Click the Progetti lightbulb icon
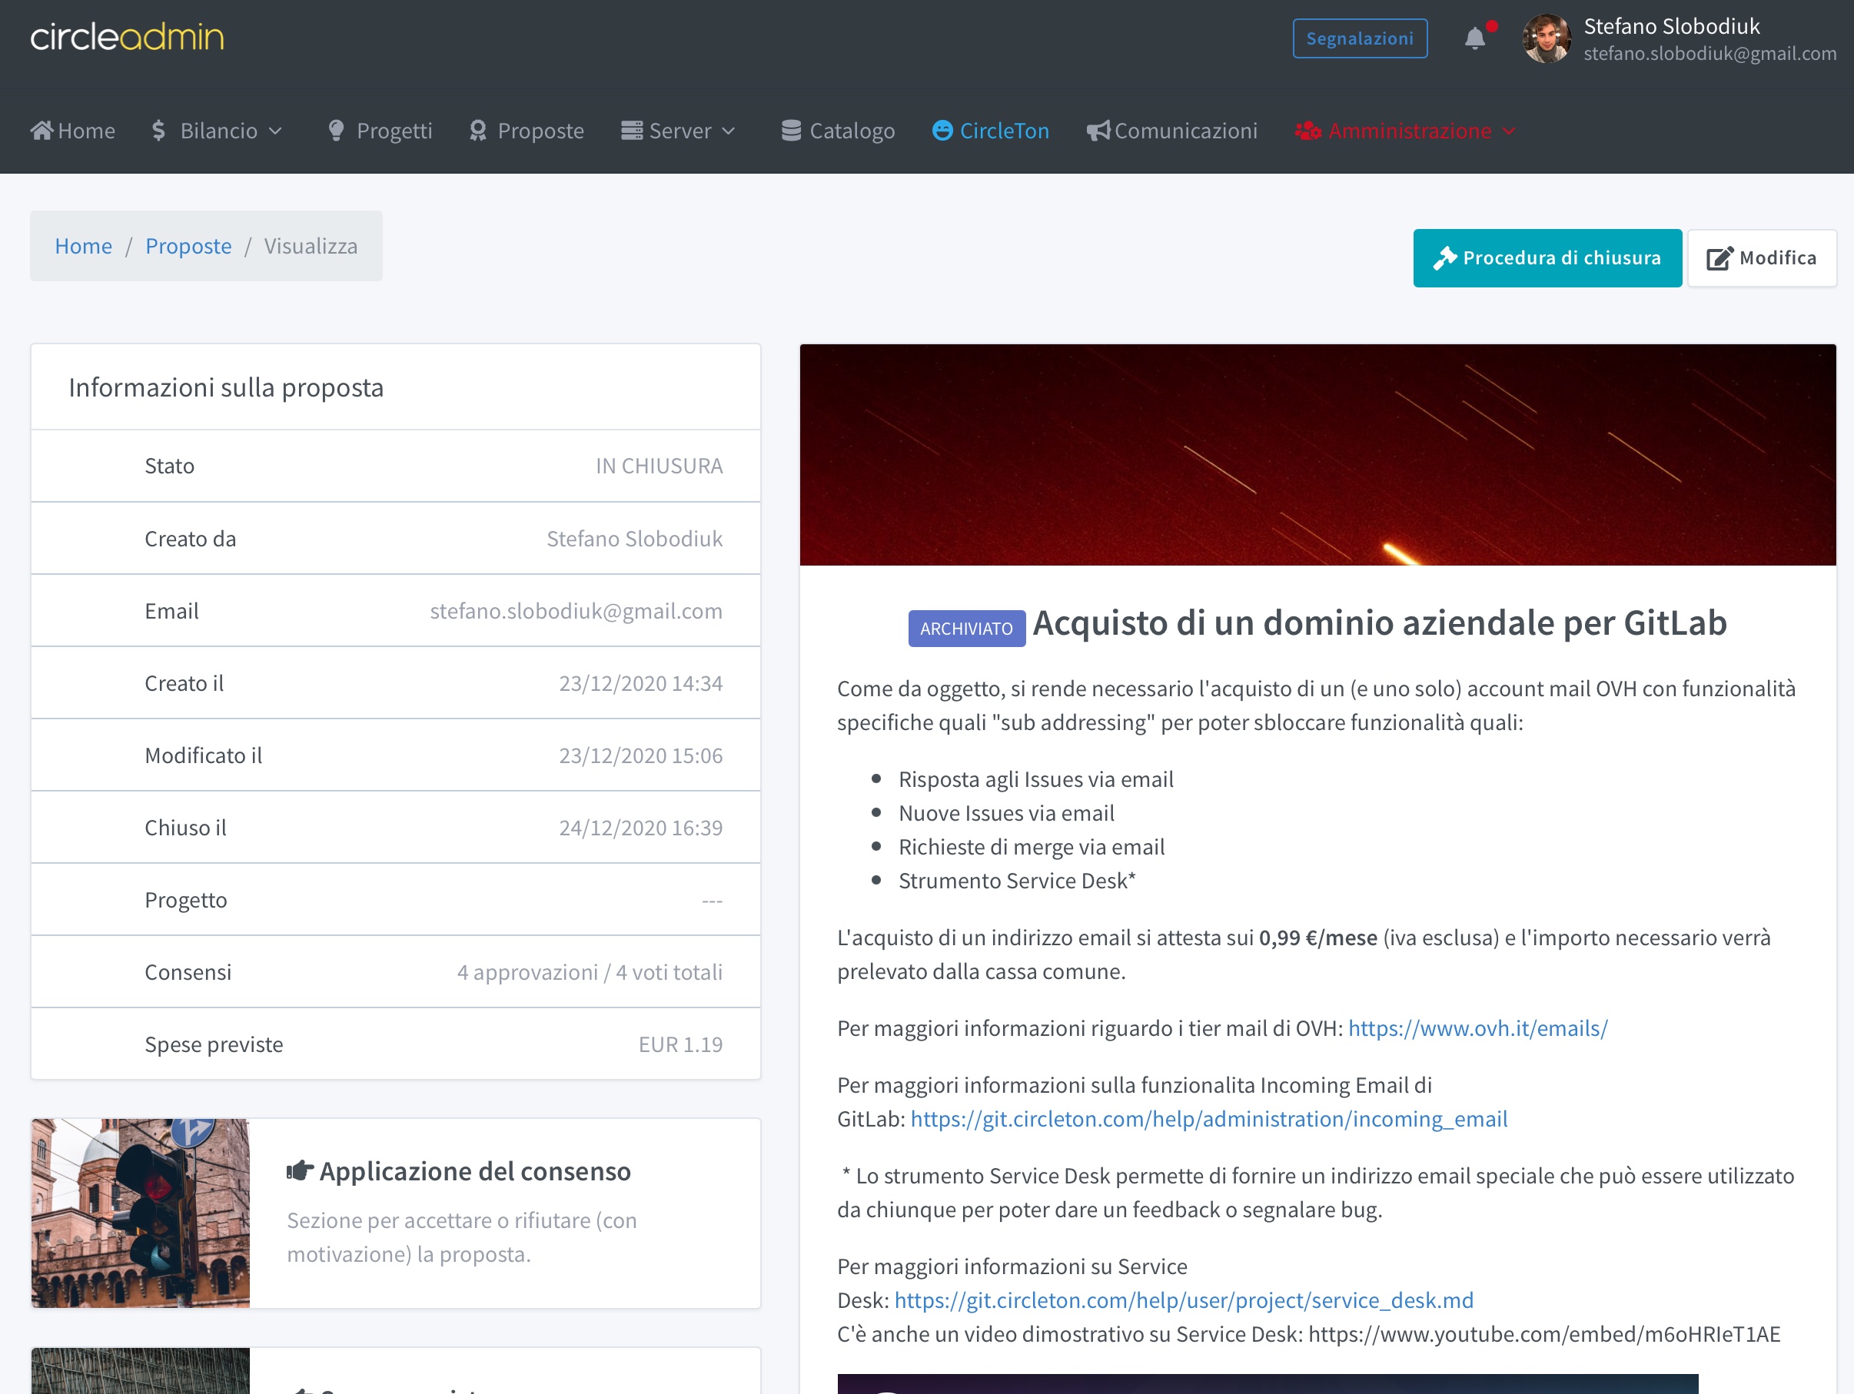Screen dimensions: 1854x1394 tap(336, 131)
